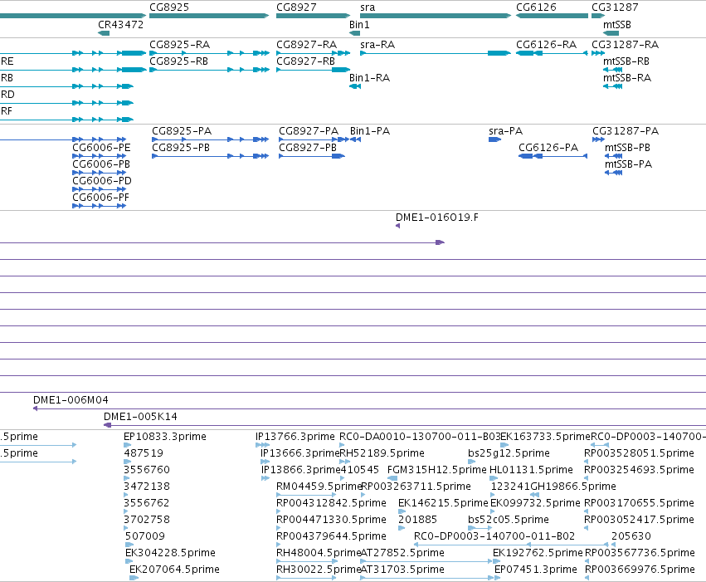
Task: Click the mtSSB-RA transcript label
Action: (x=627, y=78)
